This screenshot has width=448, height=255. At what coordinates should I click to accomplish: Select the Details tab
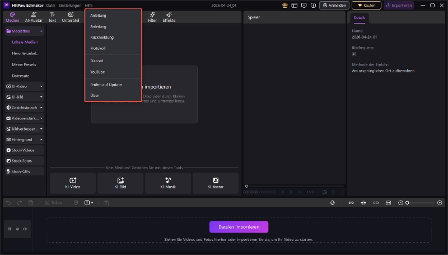click(359, 18)
